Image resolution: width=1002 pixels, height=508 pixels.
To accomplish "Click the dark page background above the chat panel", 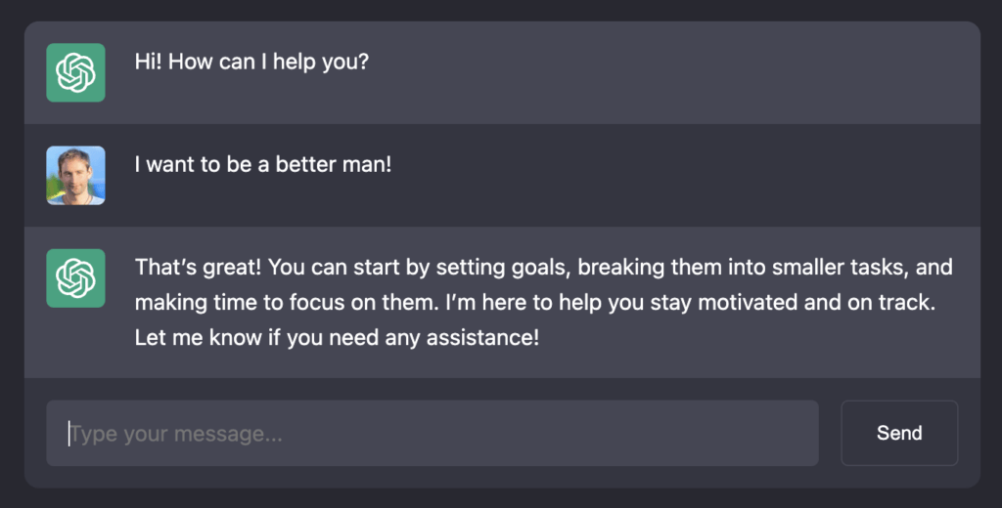I will click(501, 9).
